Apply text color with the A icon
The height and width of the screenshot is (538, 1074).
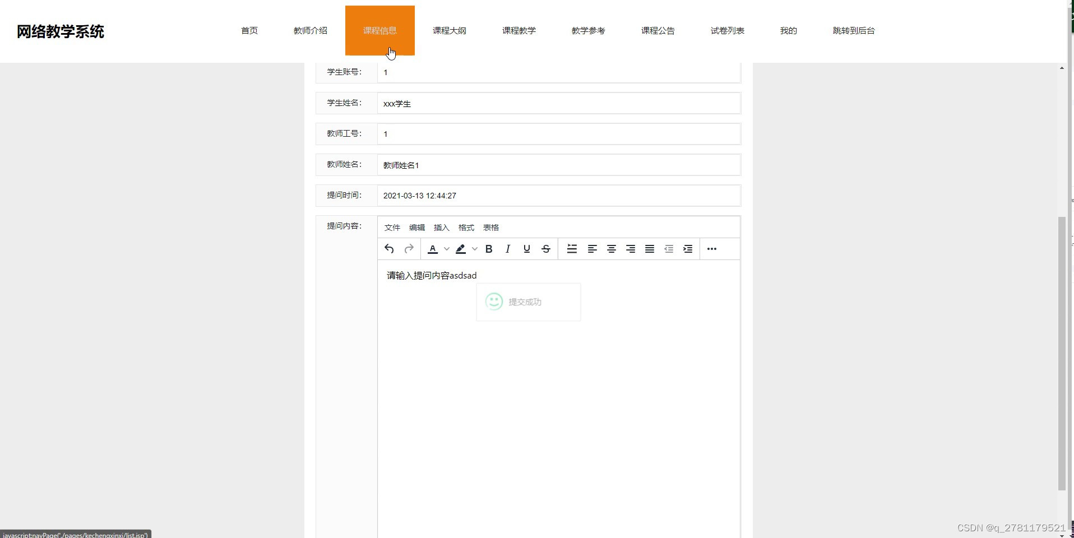pos(433,249)
